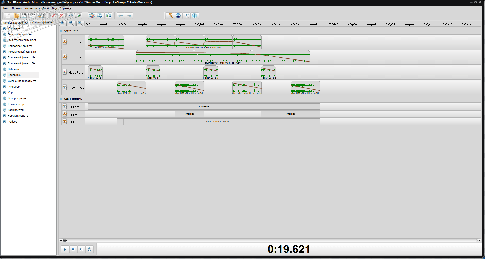Screen dimensions: 485x259
Task: Select the Усиление effect block on timeline
Action: pyautogui.click(x=204, y=106)
